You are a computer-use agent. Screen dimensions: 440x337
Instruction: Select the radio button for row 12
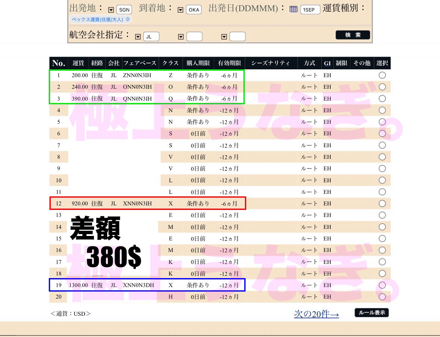382,204
